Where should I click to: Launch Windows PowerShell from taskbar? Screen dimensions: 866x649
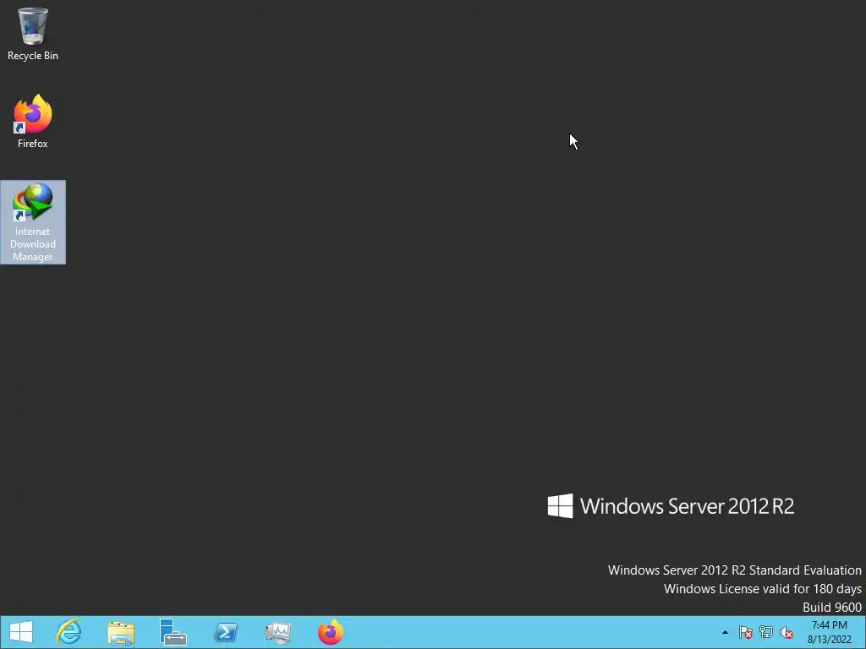click(x=226, y=632)
